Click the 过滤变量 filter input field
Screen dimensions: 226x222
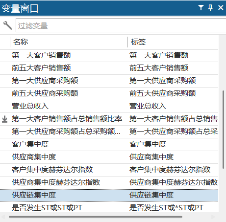(121, 25)
